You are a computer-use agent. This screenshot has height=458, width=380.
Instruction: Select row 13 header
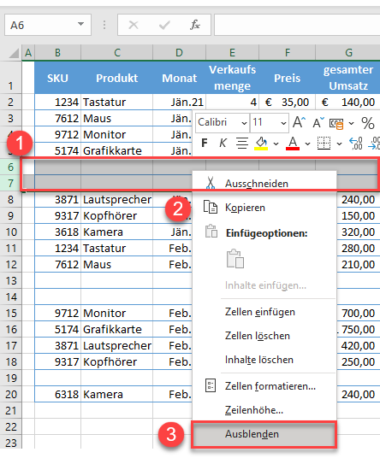tap(10, 281)
